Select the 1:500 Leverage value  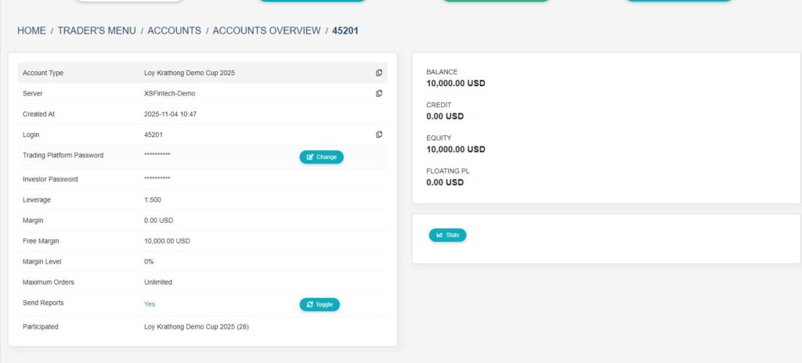(x=153, y=199)
